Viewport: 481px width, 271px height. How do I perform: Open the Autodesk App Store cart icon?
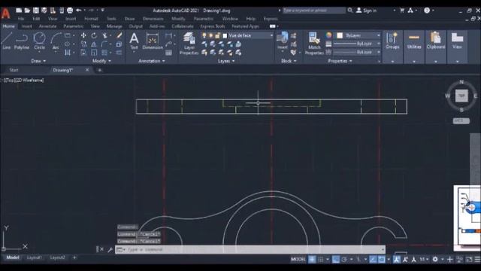tap(402, 11)
